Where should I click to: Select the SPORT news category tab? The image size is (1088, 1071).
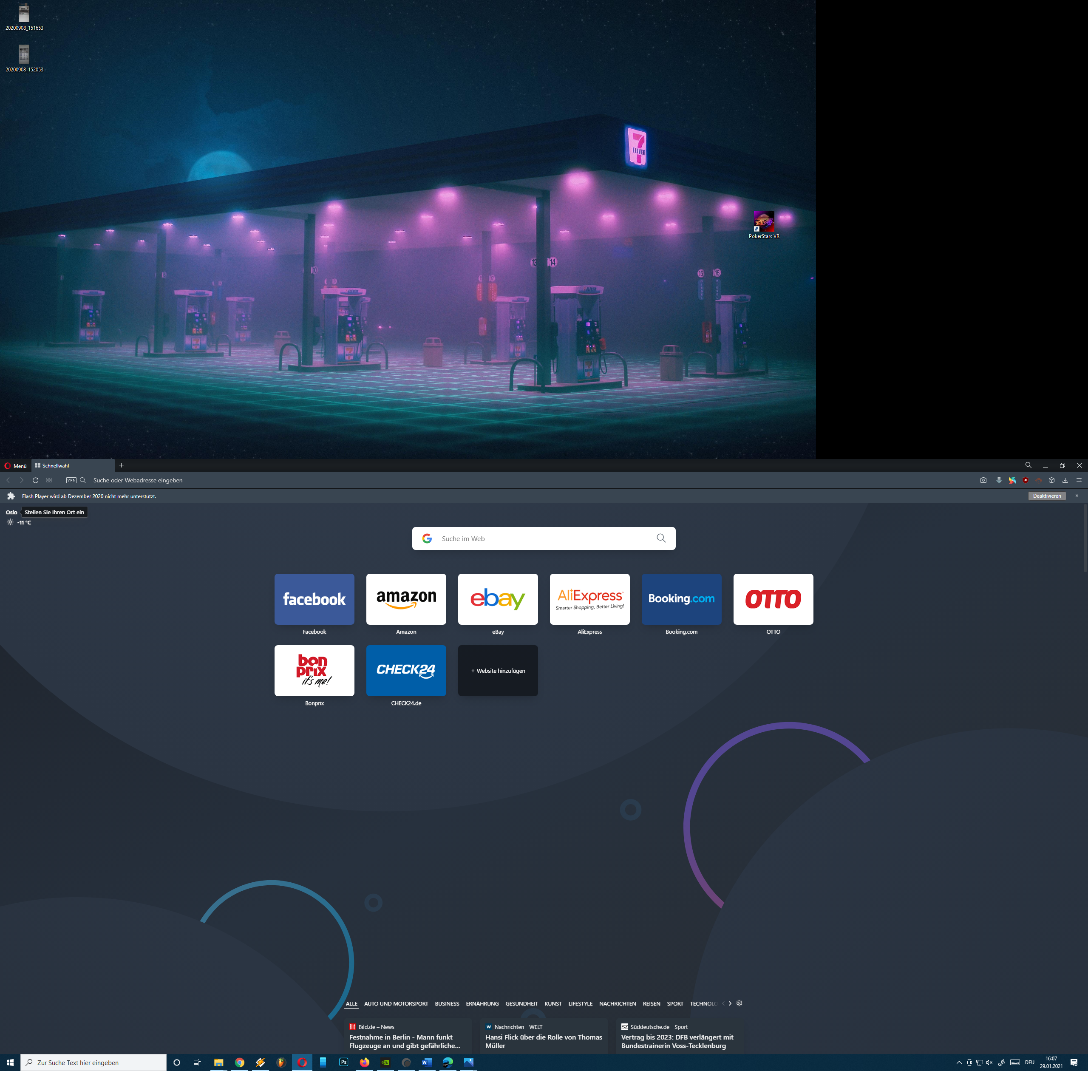click(674, 1003)
